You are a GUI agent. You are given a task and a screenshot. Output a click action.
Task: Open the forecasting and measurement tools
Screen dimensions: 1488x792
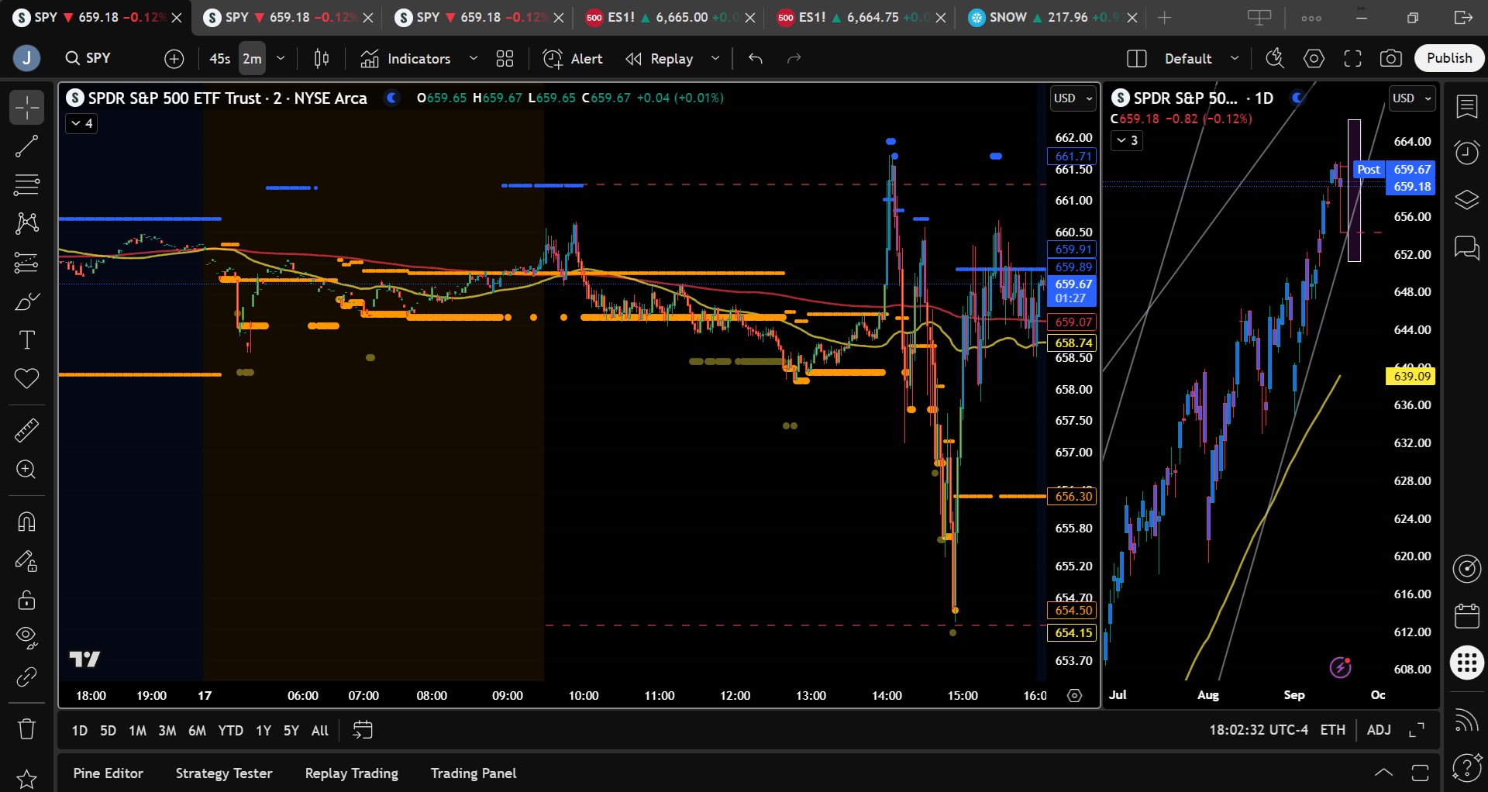pos(26,263)
